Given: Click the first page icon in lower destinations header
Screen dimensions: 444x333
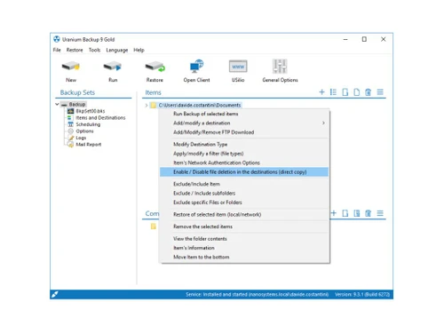Looking at the screenshot, I should [345, 213].
